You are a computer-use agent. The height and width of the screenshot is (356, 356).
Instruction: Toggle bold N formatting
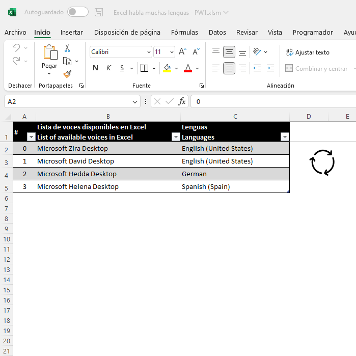(x=95, y=68)
